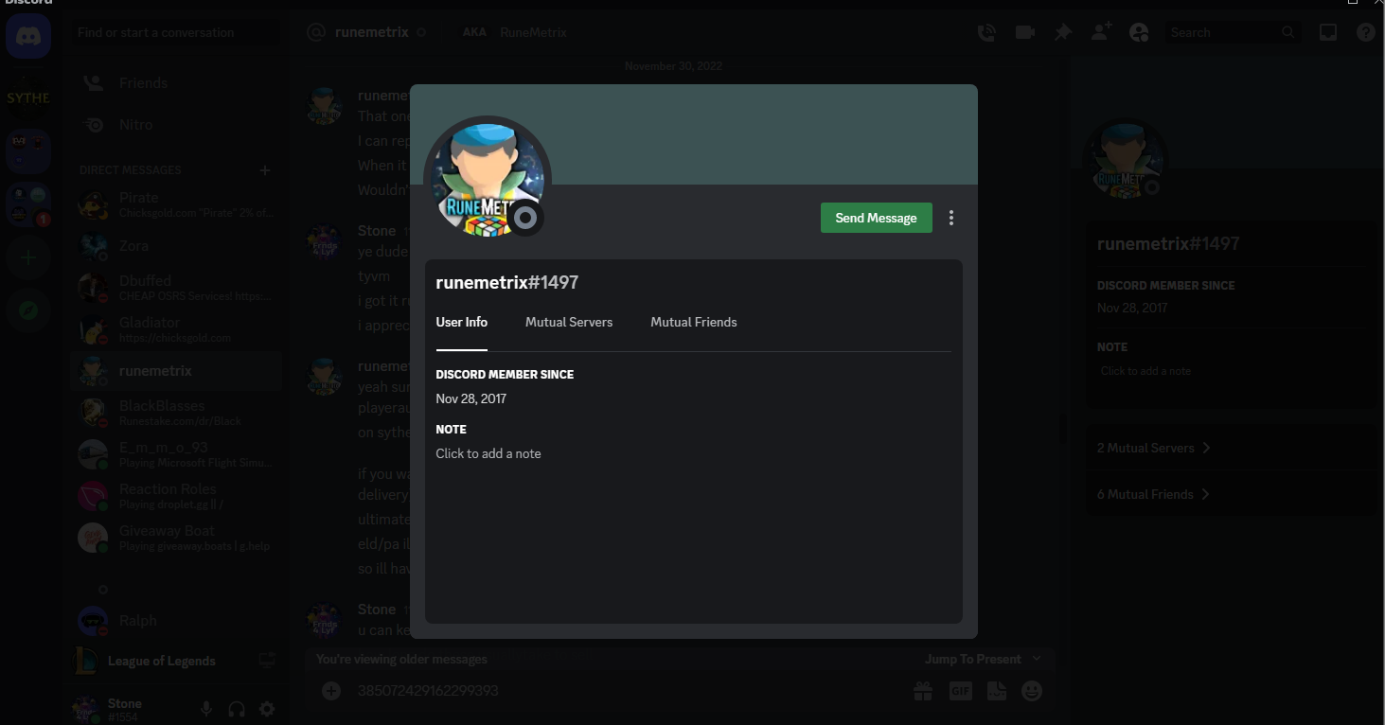Add friends to this DM
This screenshot has width=1385, height=725.
point(1101,32)
